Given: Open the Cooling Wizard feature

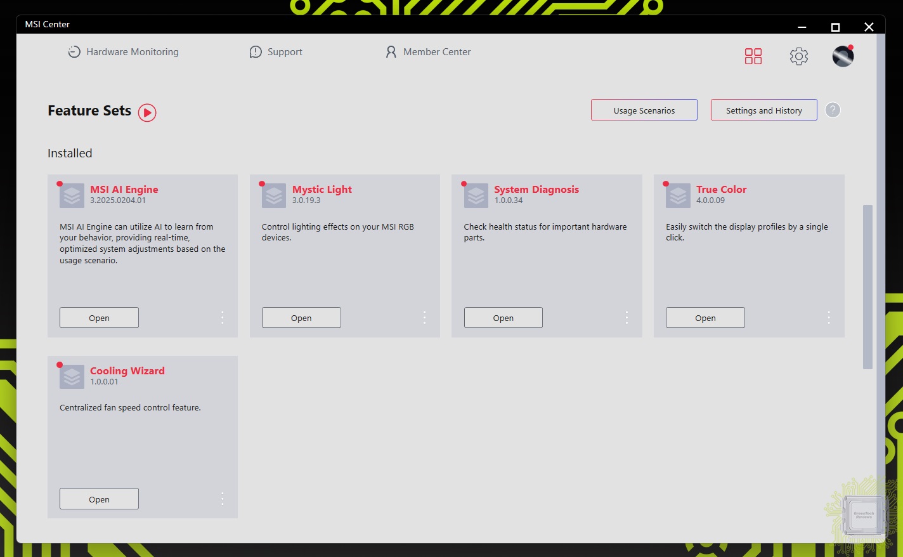Looking at the screenshot, I should (x=99, y=499).
